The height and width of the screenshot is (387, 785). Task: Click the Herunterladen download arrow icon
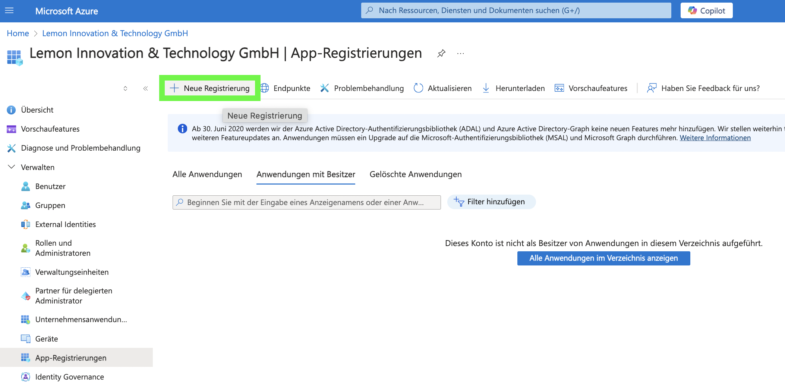(486, 88)
